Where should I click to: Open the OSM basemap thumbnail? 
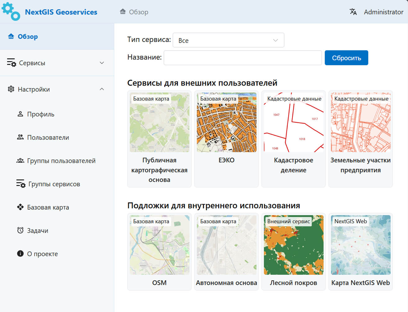(159, 245)
